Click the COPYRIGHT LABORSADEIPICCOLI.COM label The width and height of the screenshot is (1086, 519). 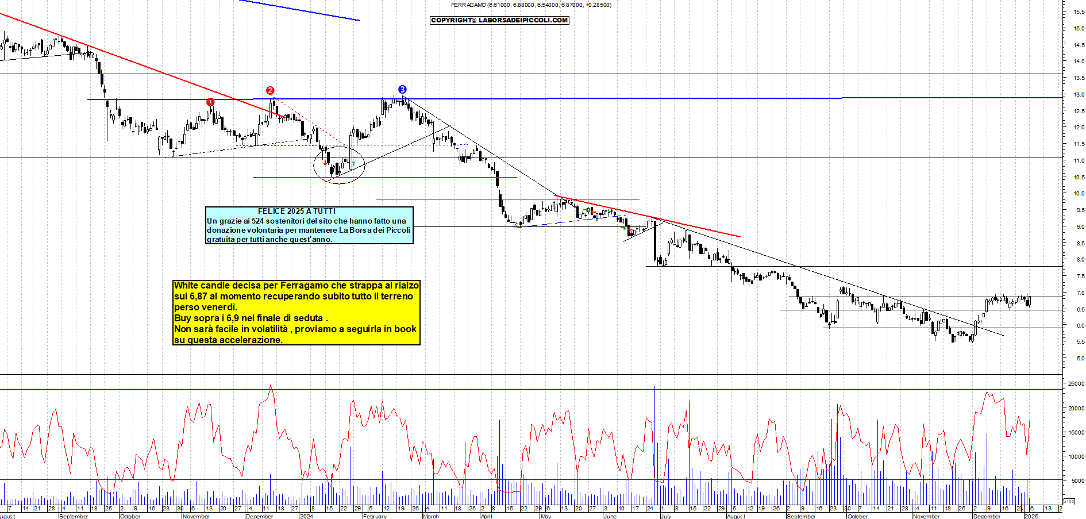pyautogui.click(x=499, y=20)
